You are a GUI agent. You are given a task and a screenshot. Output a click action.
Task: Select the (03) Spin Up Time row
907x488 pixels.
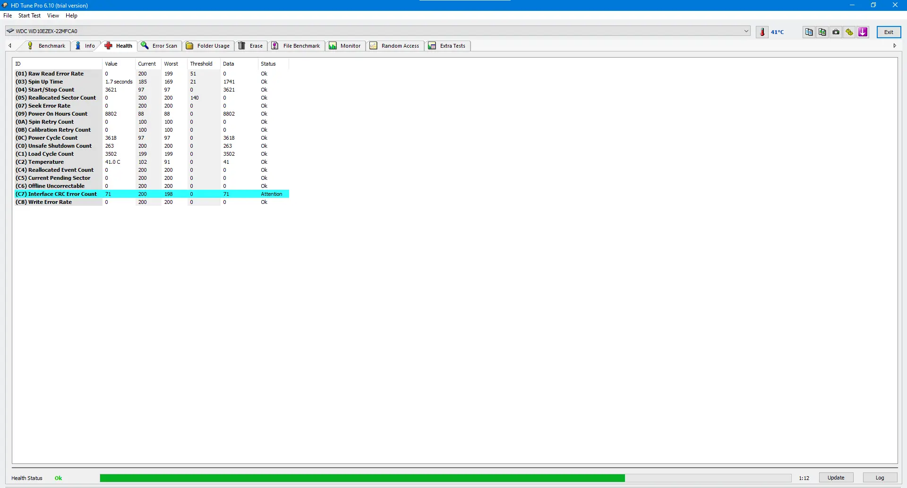click(x=151, y=82)
